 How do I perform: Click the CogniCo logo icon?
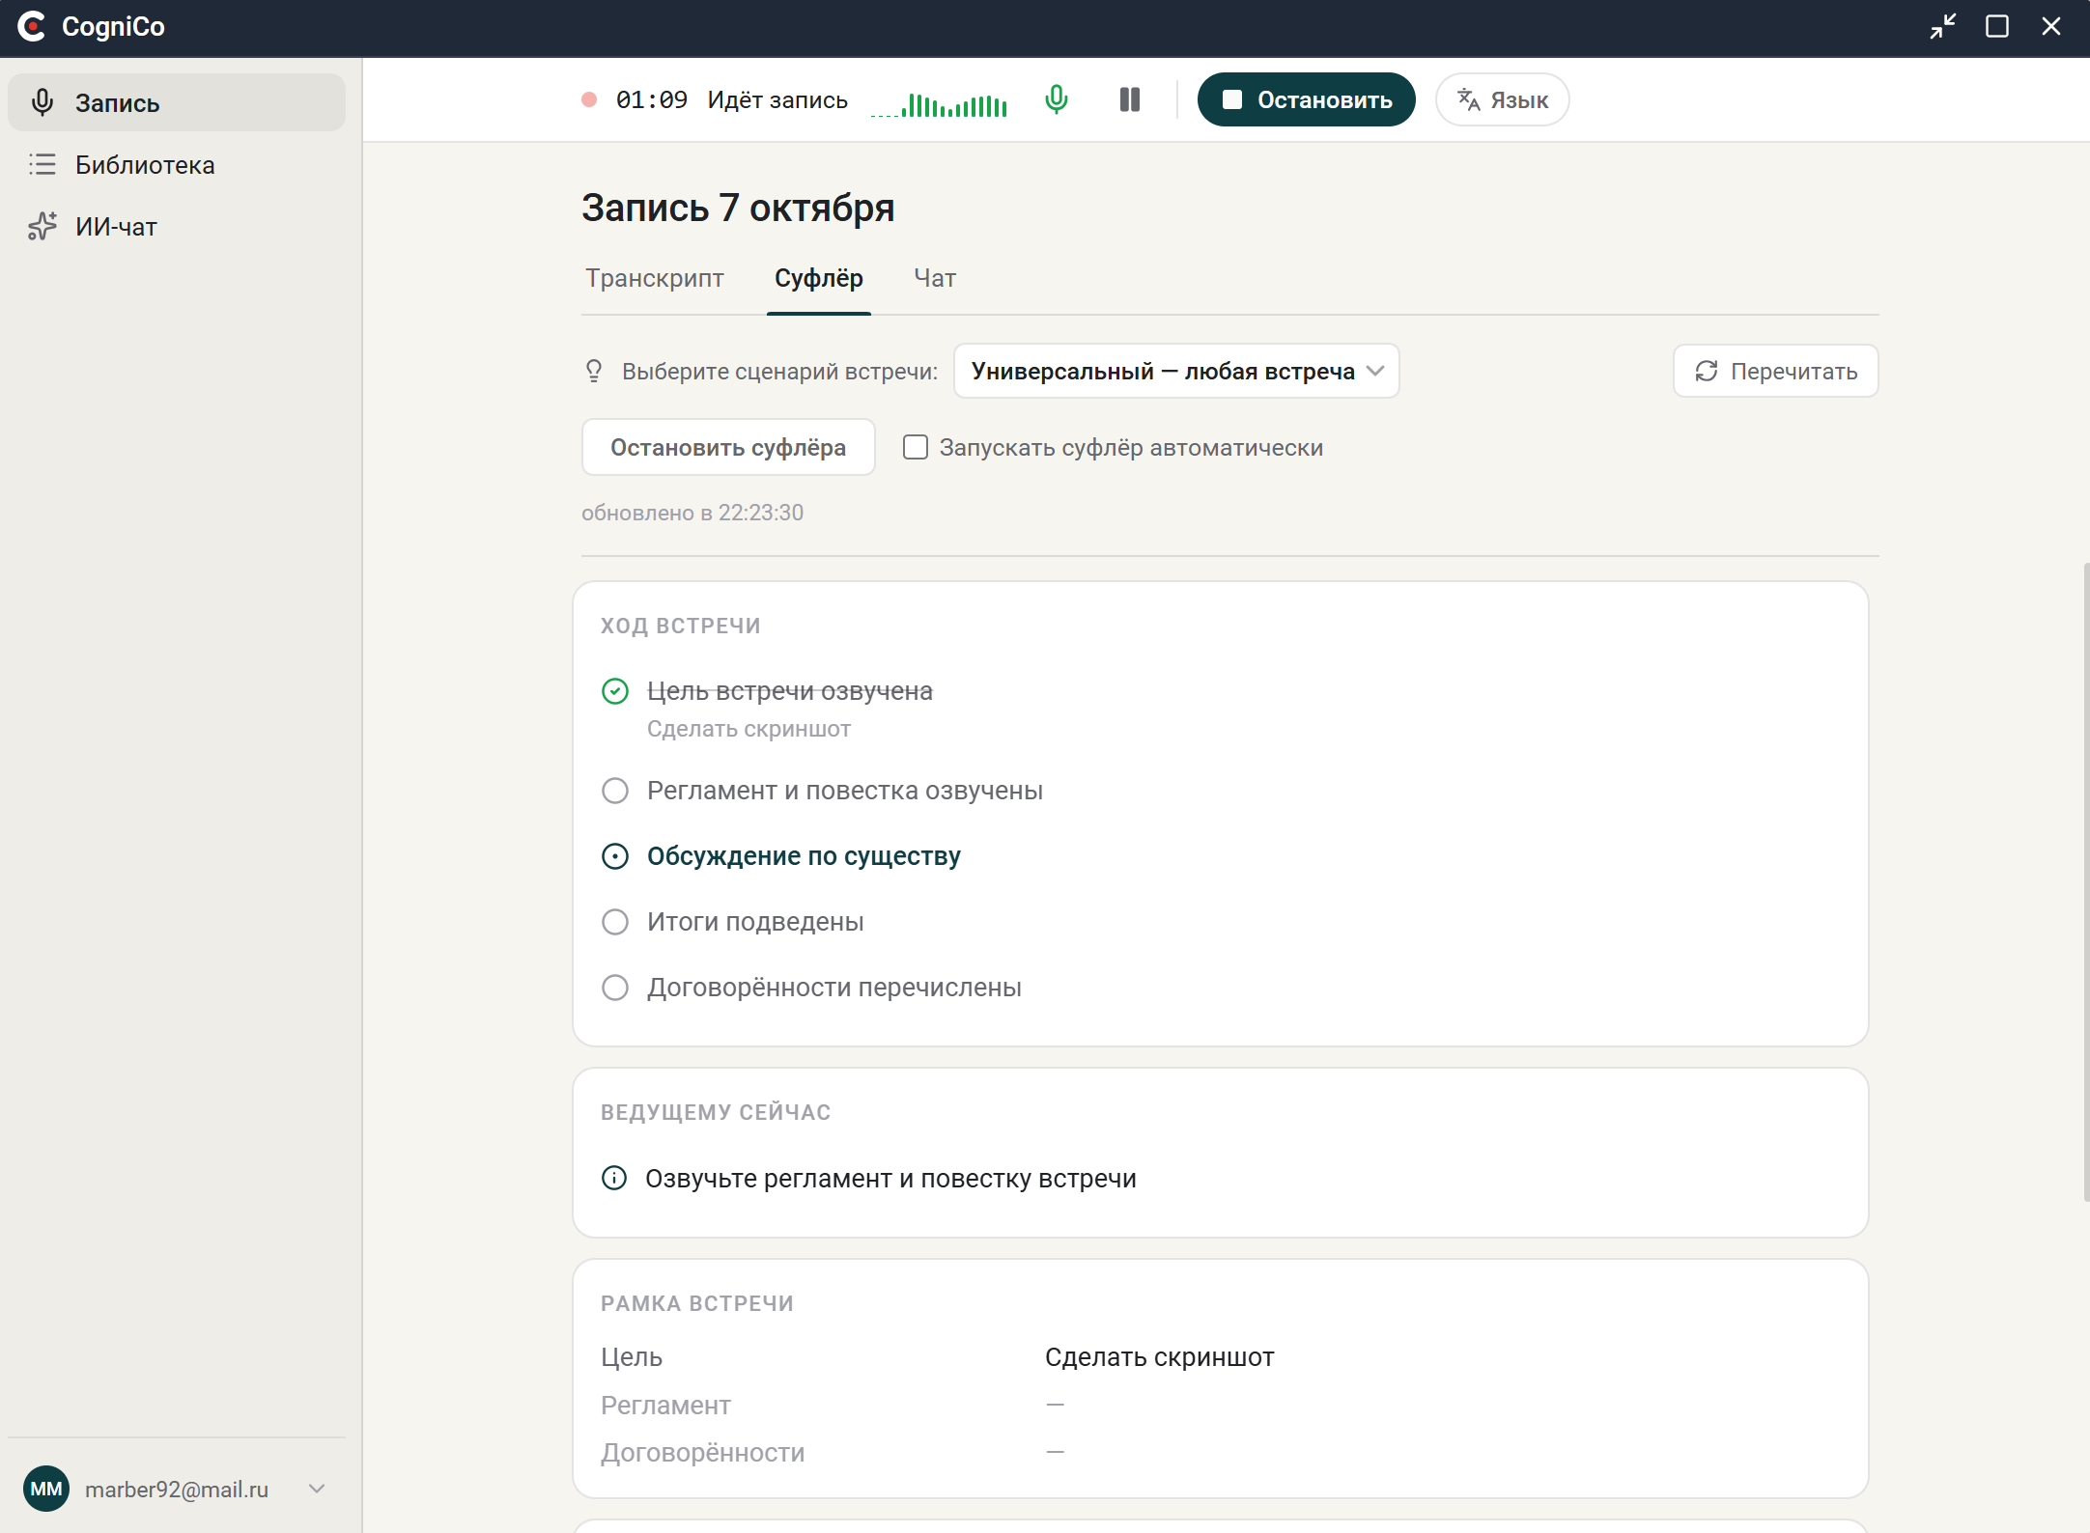pos(32,26)
